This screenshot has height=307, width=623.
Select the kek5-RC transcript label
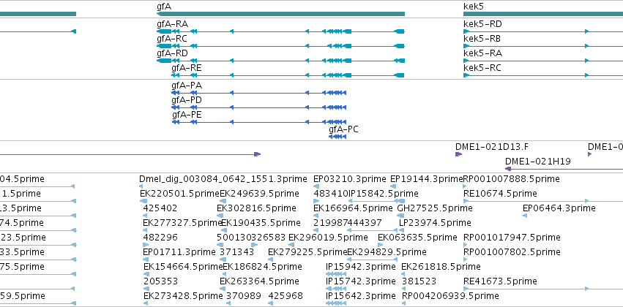pyautogui.click(x=482, y=68)
